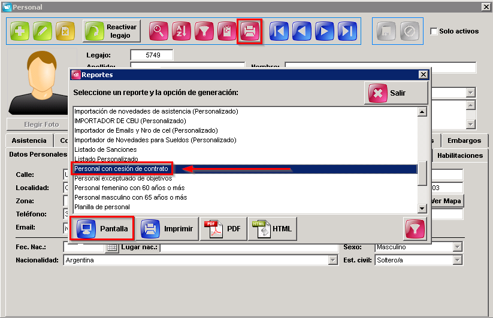This screenshot has height=318, width=493.
Task: Switch to the Asistencia tab
Action: tap(29, 140)
